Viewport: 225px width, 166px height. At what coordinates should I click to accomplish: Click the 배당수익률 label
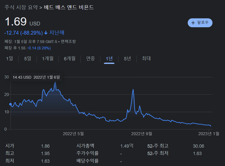coord(88,161)
